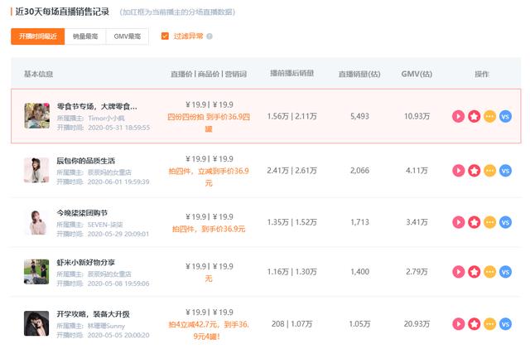The width and height of the screenshot is (530, 349).
Task: Click the 今晚柒柒团购节 host thumbnail
Action: [36, 221]
